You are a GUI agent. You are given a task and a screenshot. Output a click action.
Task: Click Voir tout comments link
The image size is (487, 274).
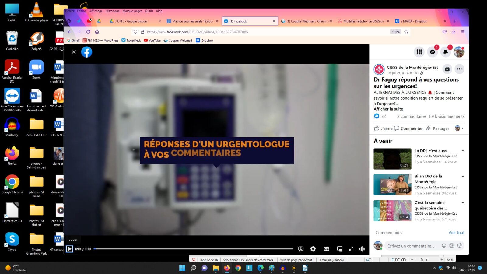tap(456, 233)
